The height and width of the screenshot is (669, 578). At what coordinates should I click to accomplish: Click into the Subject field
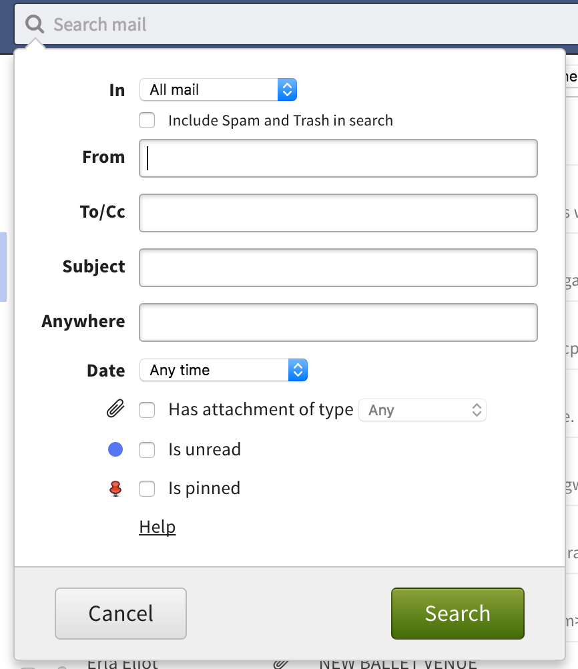338,268
